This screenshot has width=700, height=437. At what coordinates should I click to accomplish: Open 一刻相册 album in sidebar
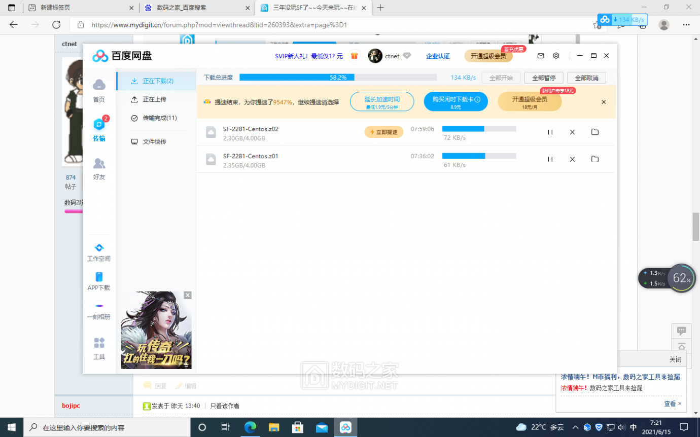tap(99, 311)
